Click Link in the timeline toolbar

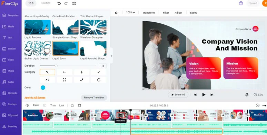62,105
